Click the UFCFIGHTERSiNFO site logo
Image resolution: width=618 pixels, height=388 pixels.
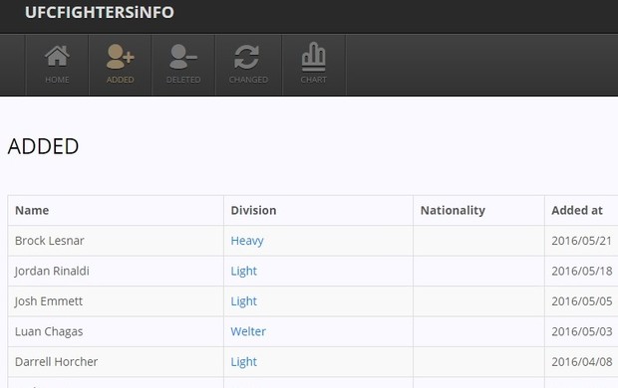click(100, 12)
